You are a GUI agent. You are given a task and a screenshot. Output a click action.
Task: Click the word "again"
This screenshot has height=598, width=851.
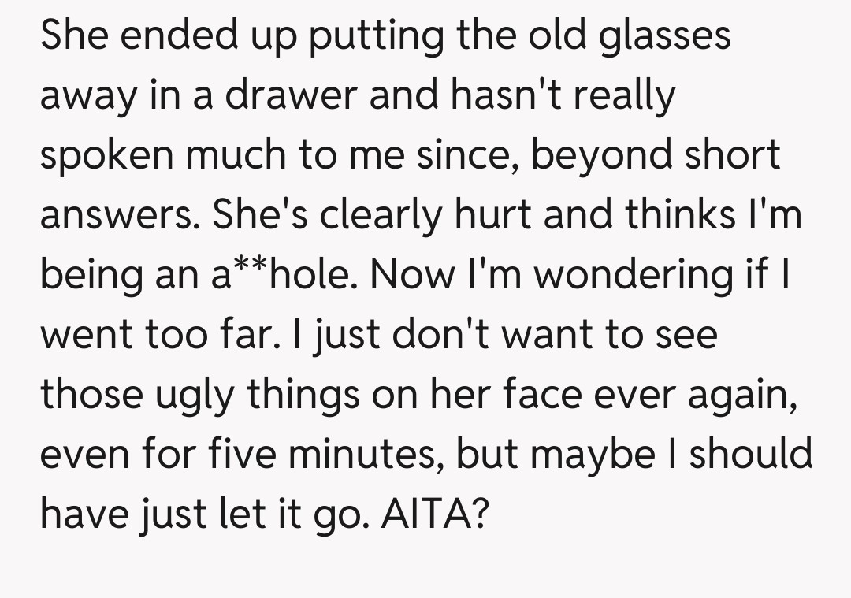tap(752, 394)
